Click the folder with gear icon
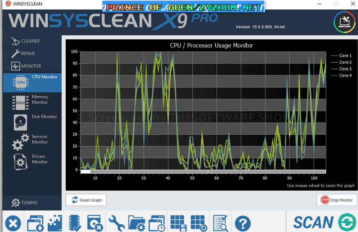Viewport: 358px width, 232px height. [137, 223]
